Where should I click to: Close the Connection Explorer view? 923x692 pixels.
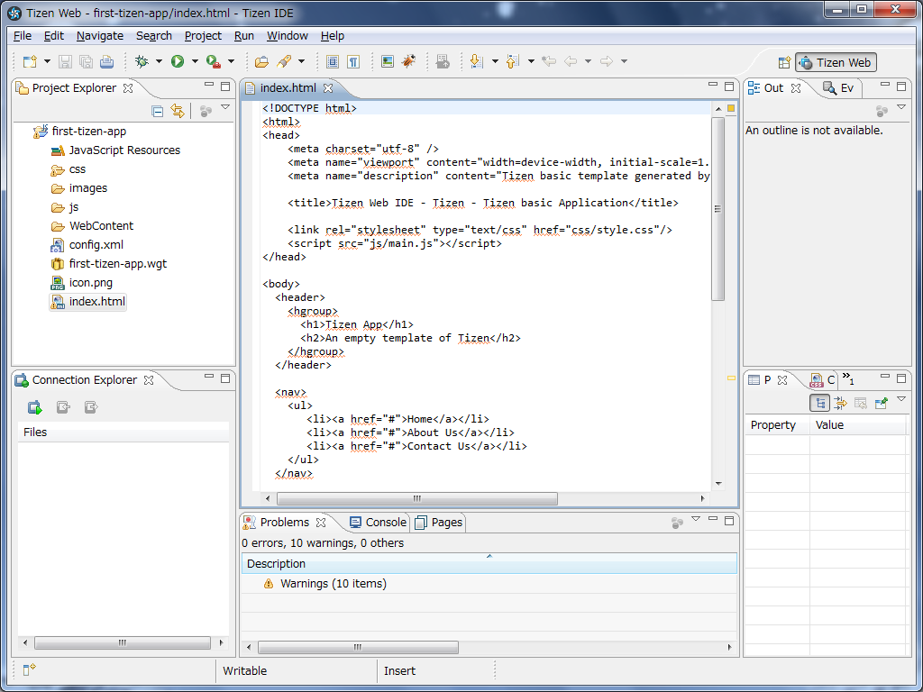(149, 380)
